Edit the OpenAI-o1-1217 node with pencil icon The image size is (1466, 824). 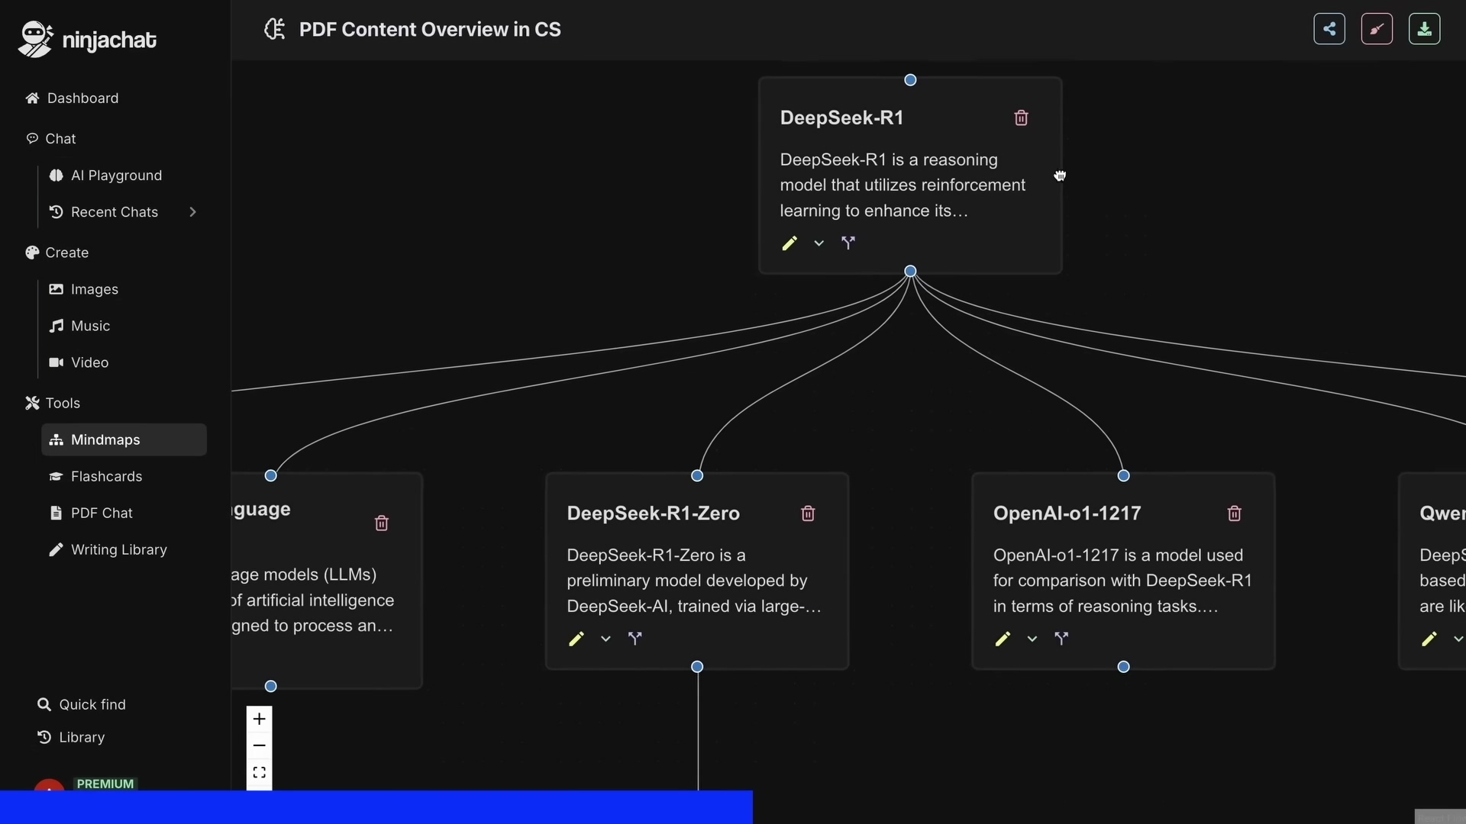(1003, 639)
